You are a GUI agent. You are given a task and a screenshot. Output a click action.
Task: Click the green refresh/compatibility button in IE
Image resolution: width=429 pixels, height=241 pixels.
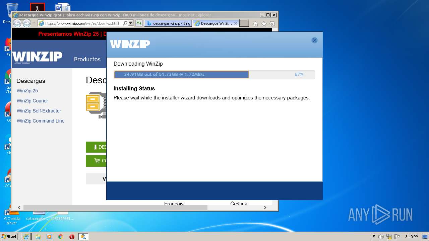pos(139,23)
